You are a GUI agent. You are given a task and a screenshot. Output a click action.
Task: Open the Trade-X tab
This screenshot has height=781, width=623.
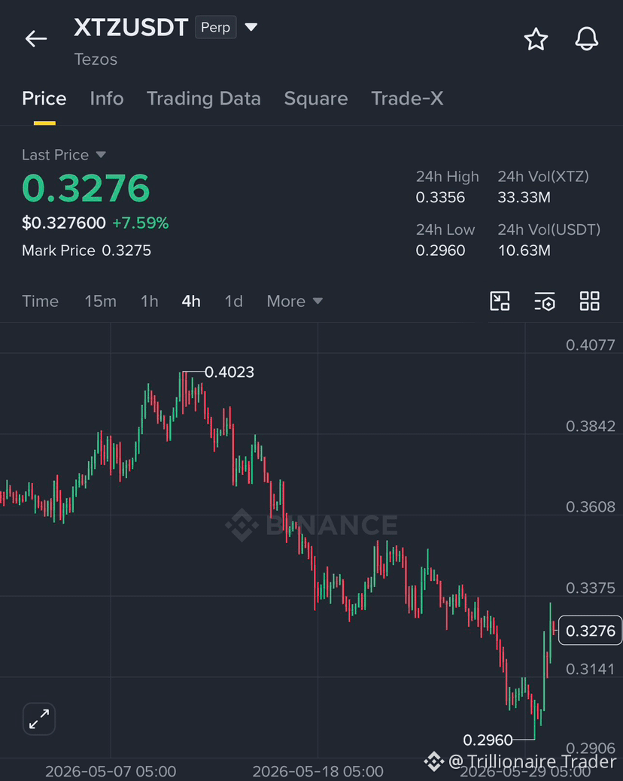pos(407,99)
